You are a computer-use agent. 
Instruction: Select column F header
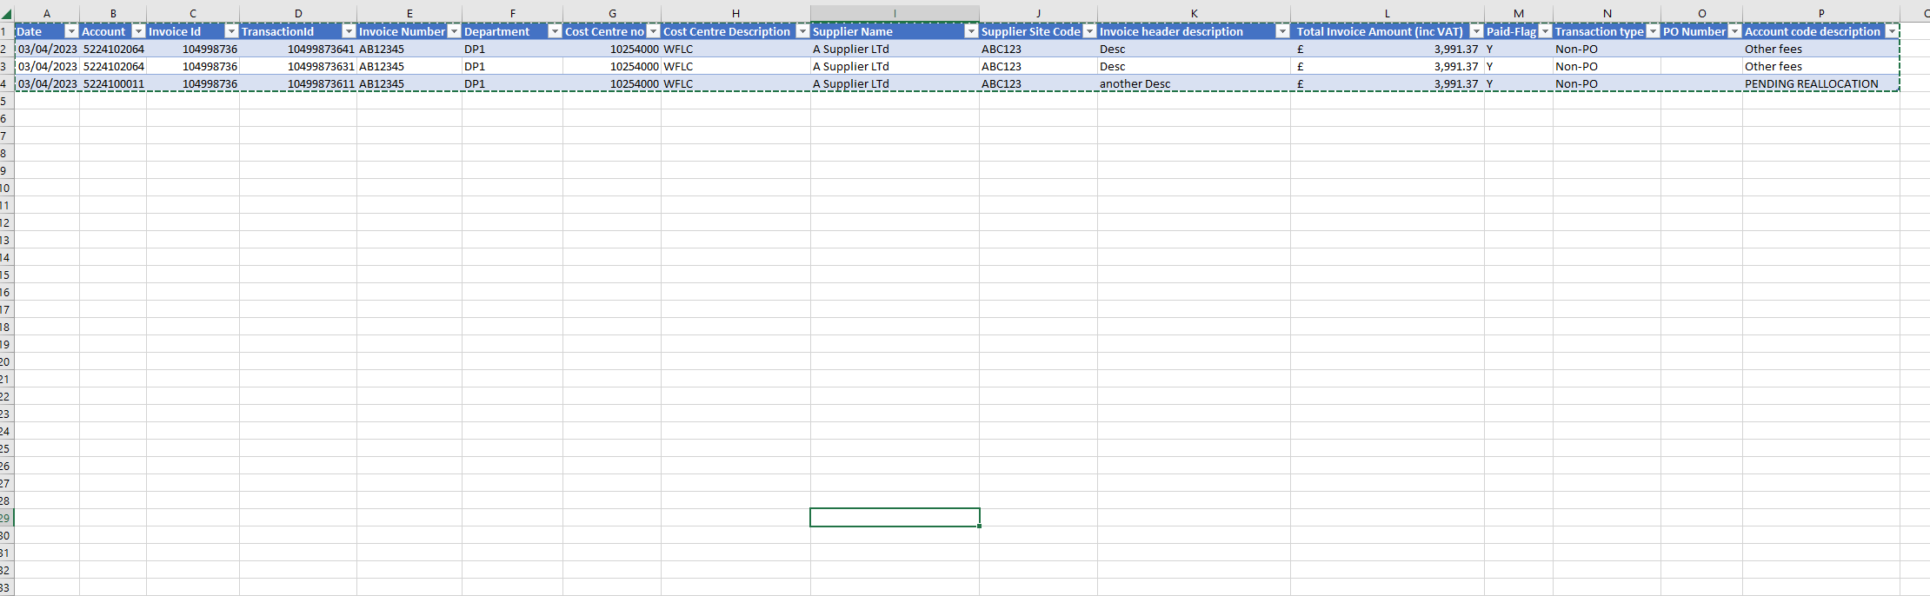coord(512,13)
